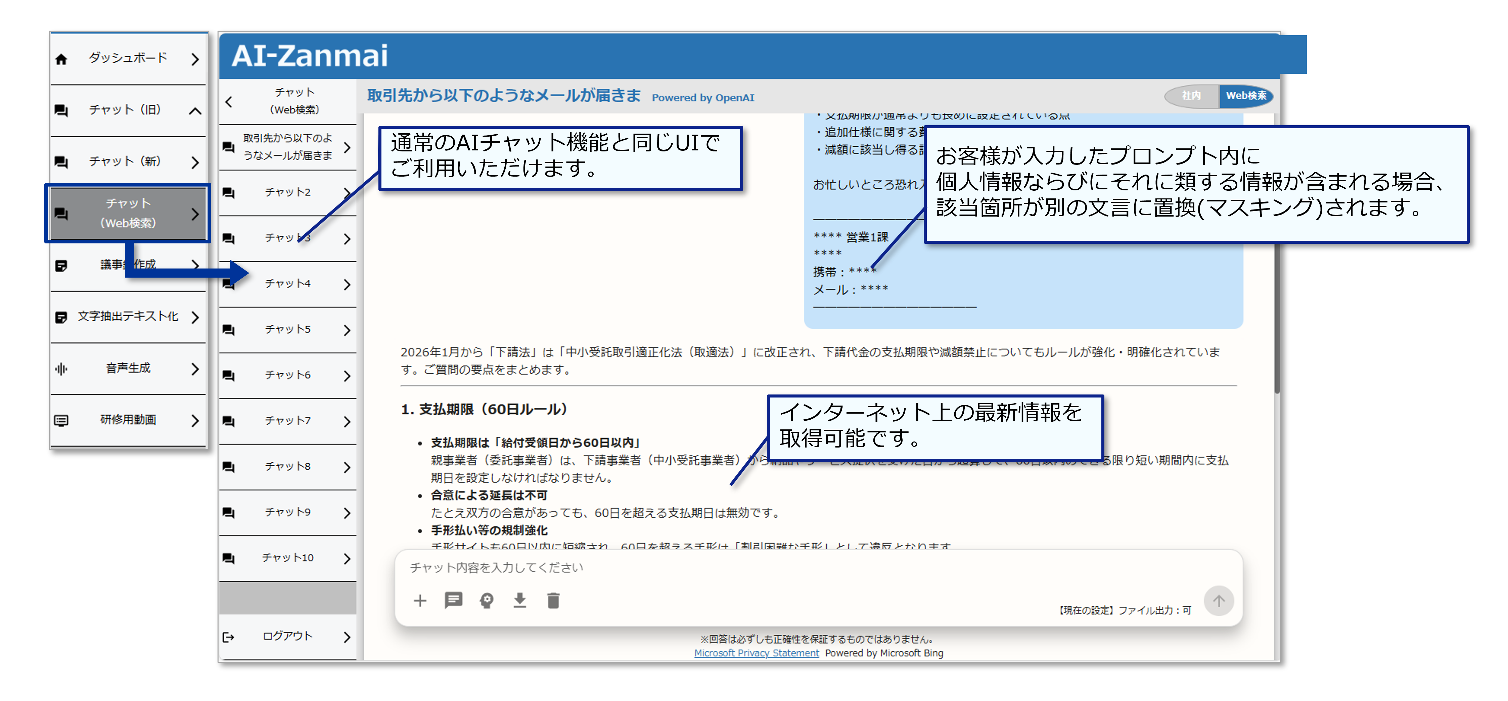This screenshot has height=701, width=1508.
Task: Expand the チャット（新） menu arrow
Action: click(195, 162)
